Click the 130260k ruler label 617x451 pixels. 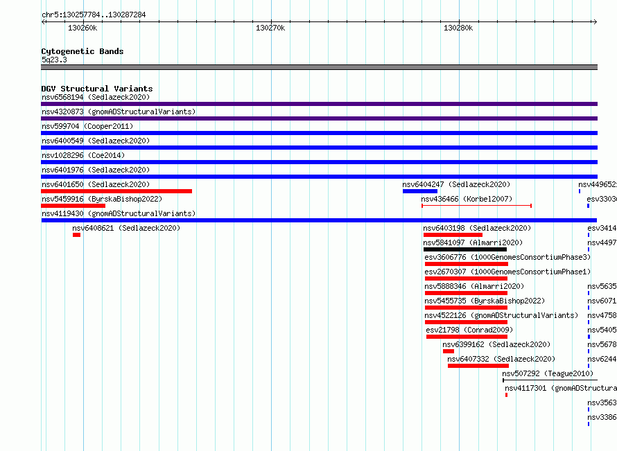coord(82,28)
